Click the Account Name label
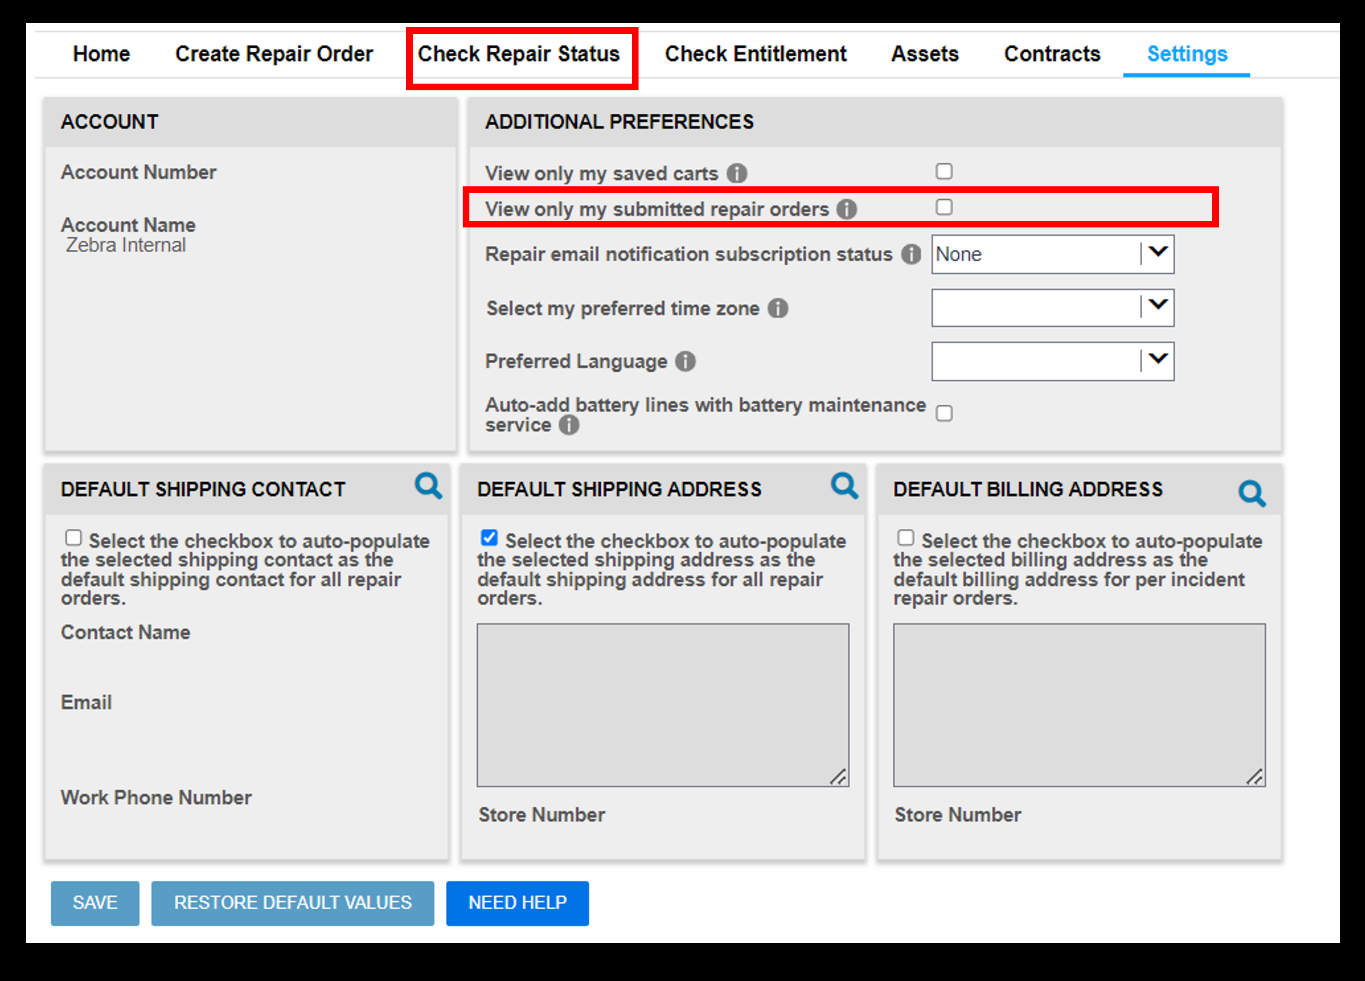This screenshot has width=1365, height=981. 128,225
